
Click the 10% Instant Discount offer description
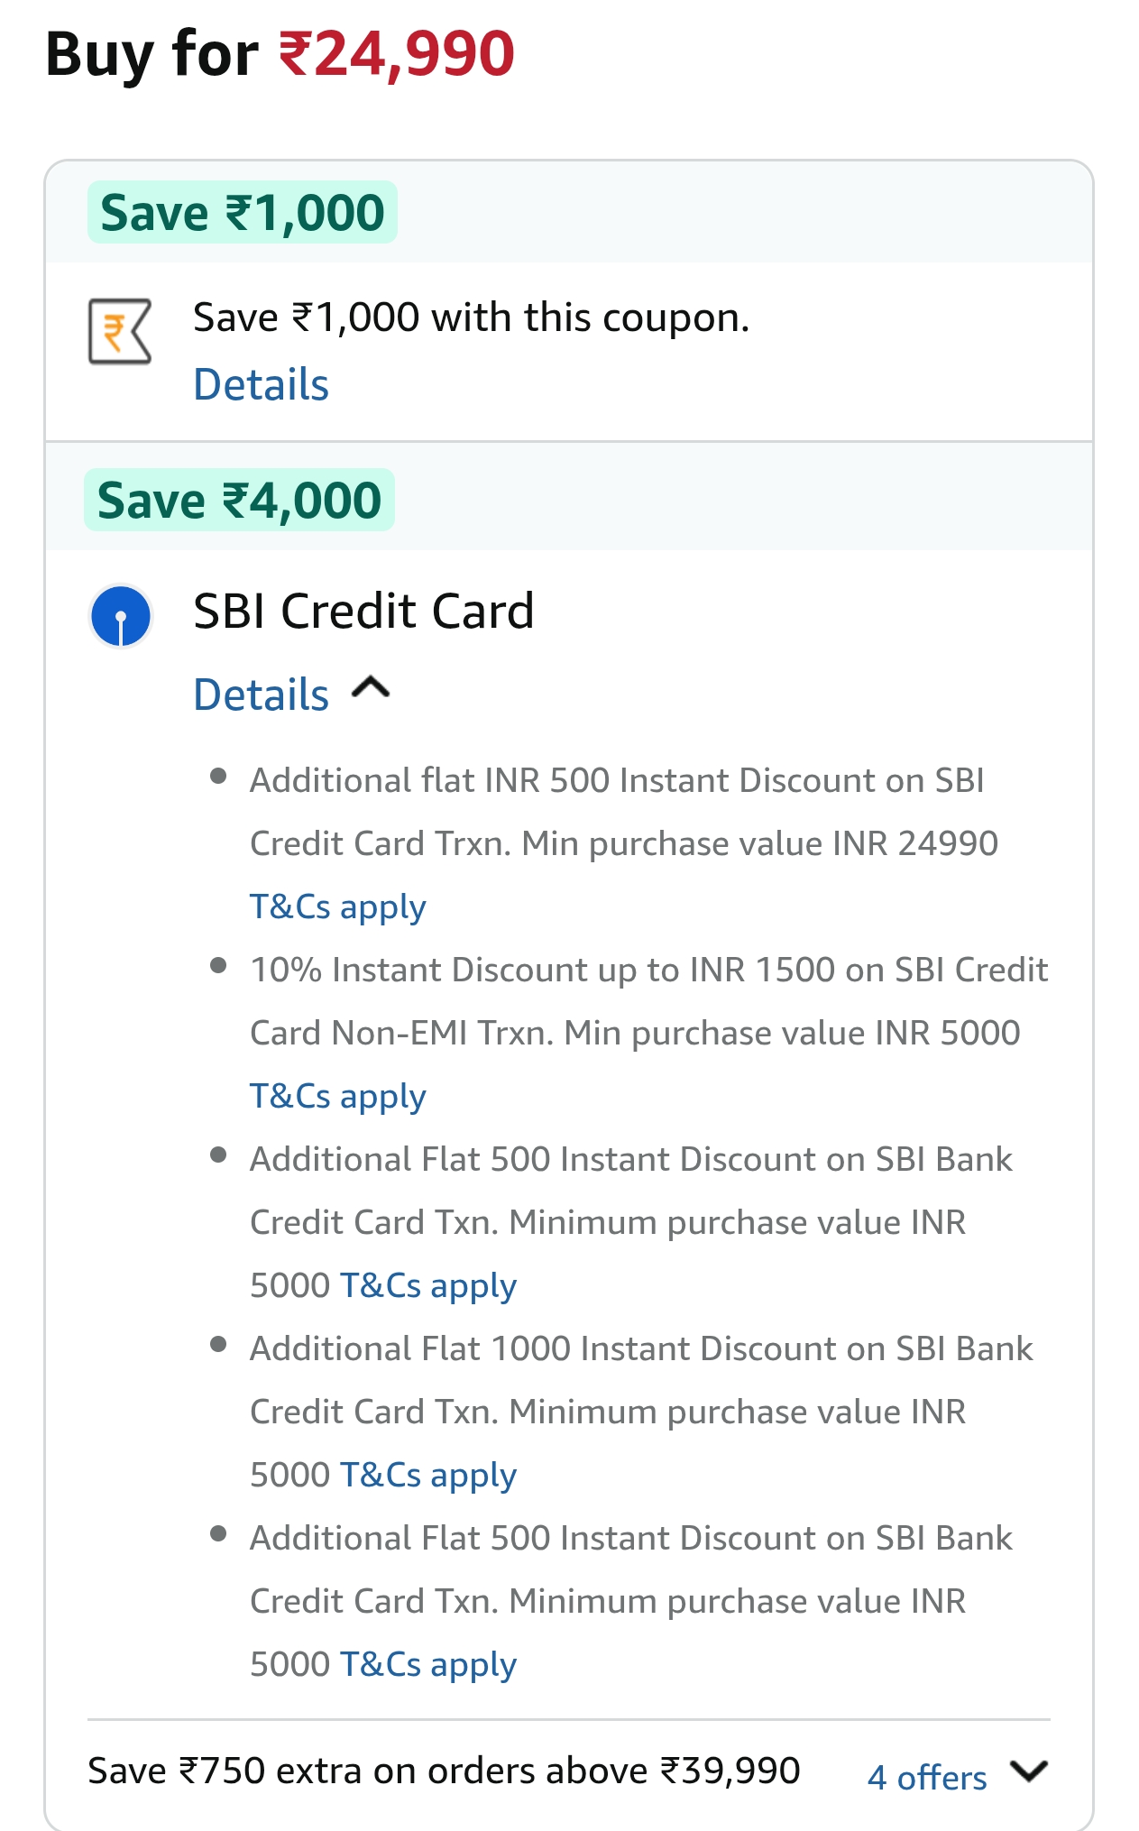coord(648,1001)
